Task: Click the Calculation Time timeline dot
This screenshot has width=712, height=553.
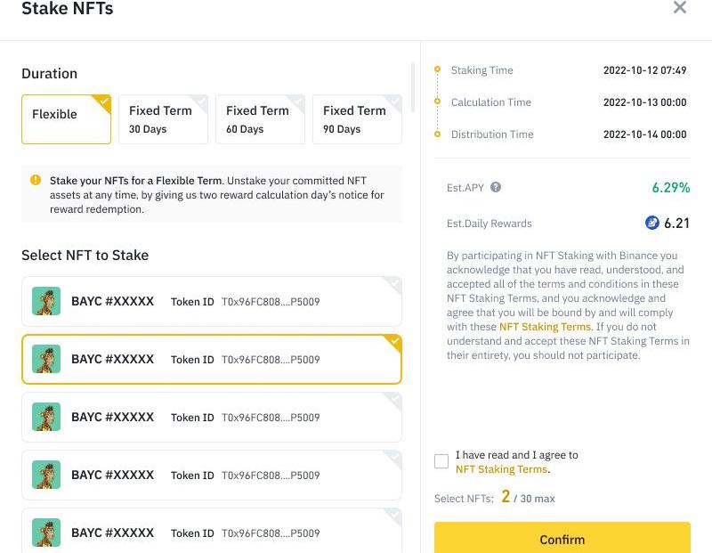Action: (x=437, y=101)
